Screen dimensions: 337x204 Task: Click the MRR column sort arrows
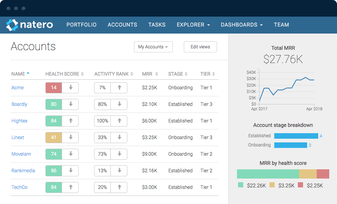pyautogui.click(x=157, y=74)
